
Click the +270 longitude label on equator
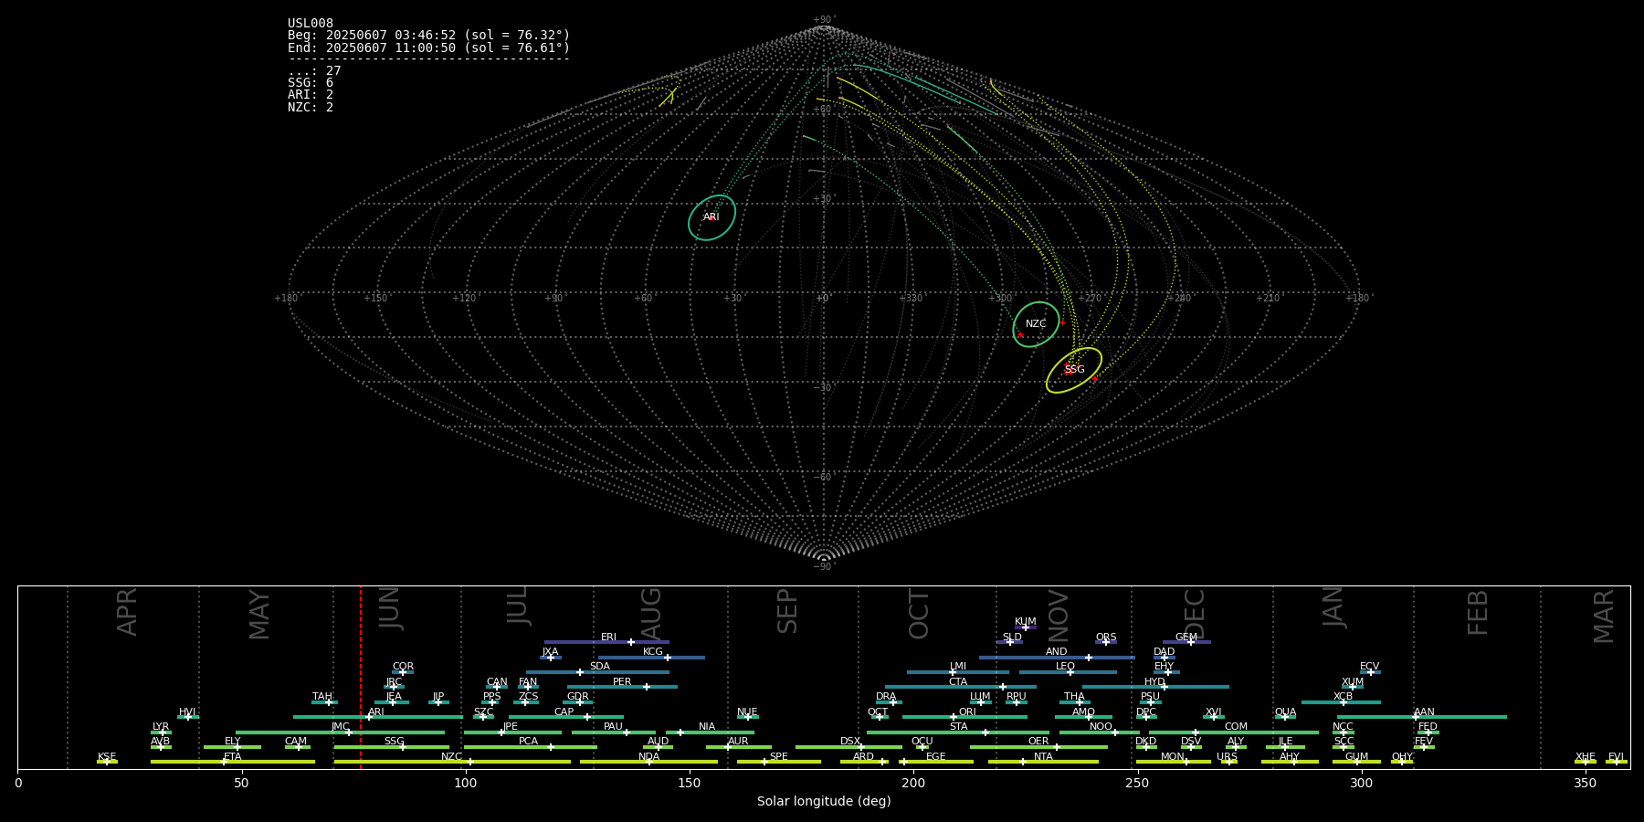click(x=1090, y=299)
